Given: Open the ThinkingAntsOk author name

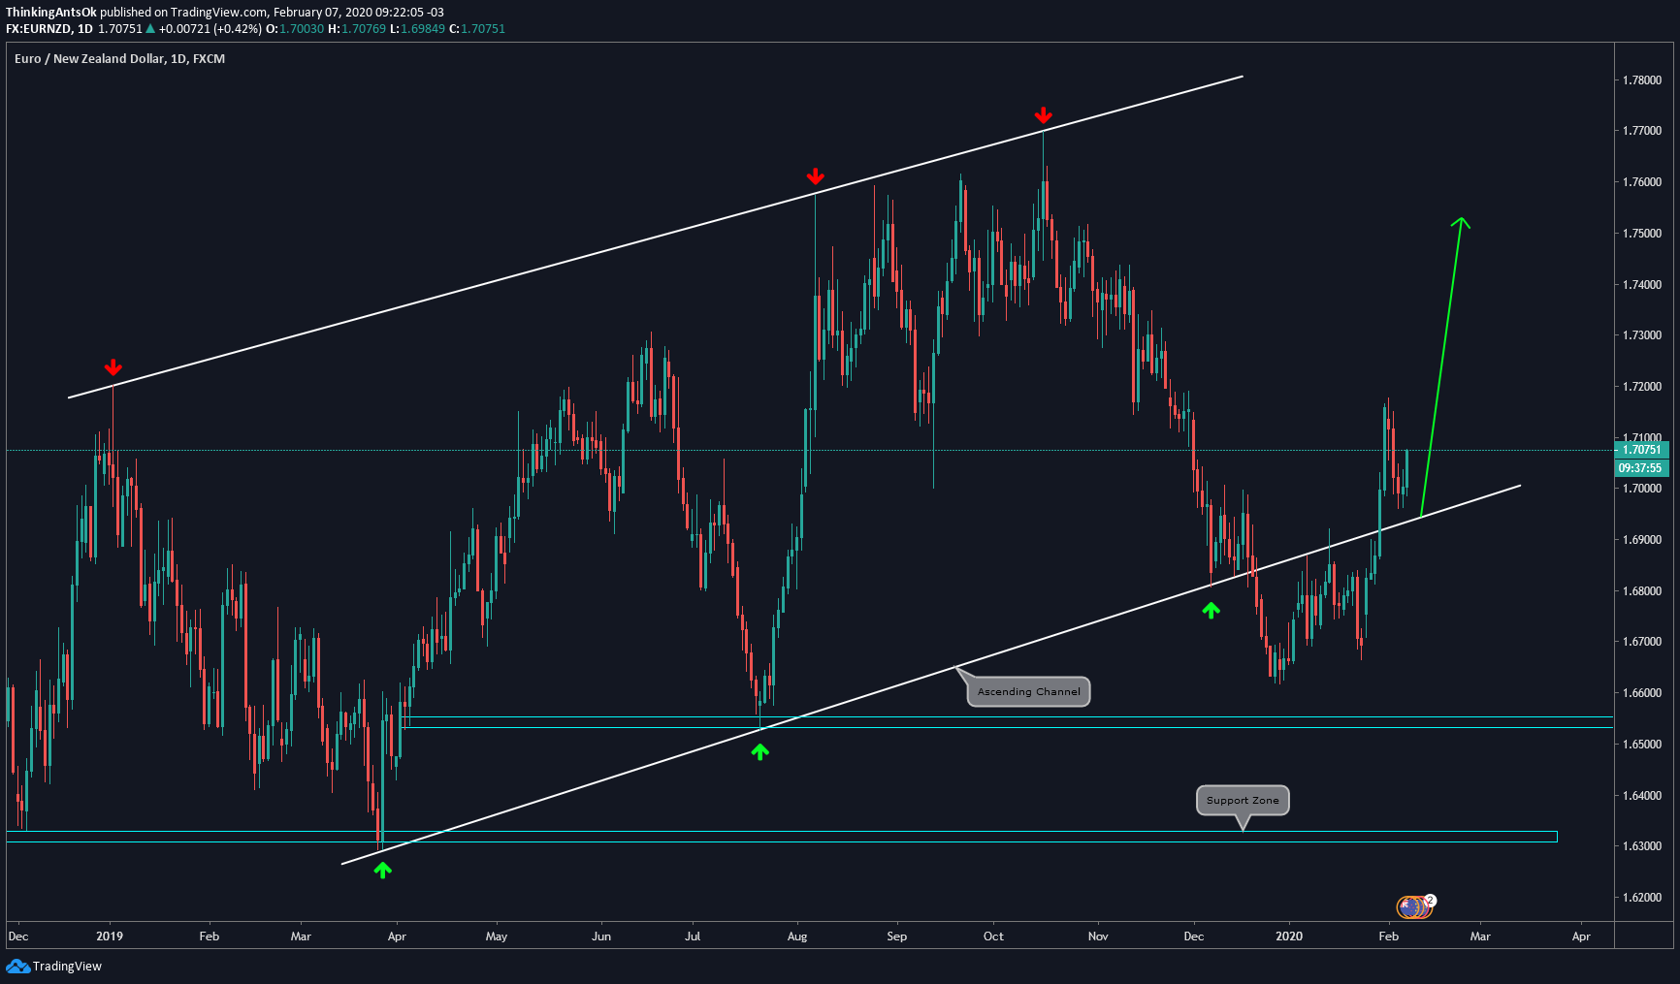Looking at the screenshot, I should point(50,13).
